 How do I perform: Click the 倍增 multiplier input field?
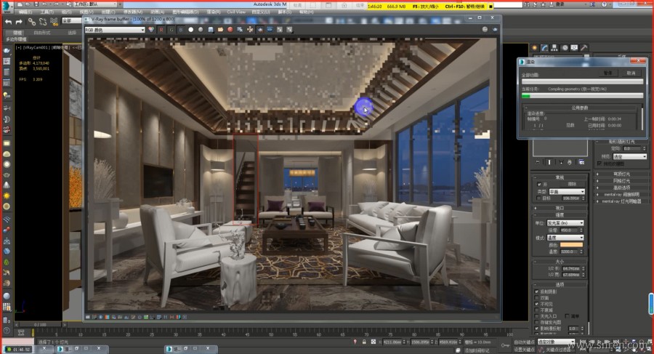tap(570, 230)
